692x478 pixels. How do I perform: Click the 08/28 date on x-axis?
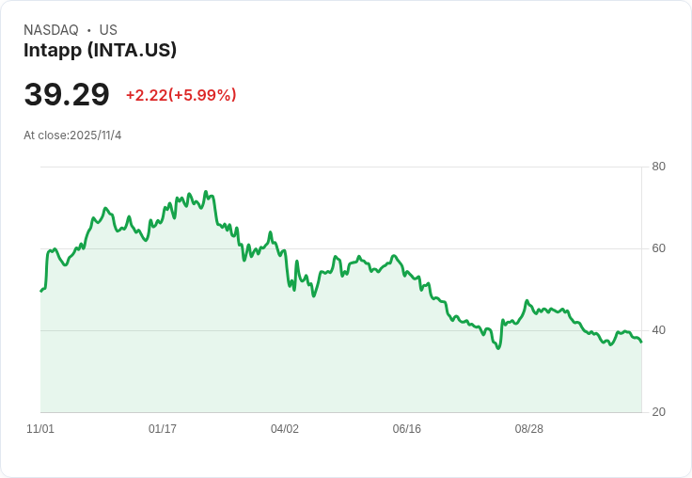[529, 429]
